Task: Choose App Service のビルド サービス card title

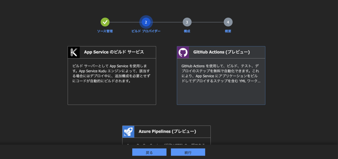Action: point(114,52)
